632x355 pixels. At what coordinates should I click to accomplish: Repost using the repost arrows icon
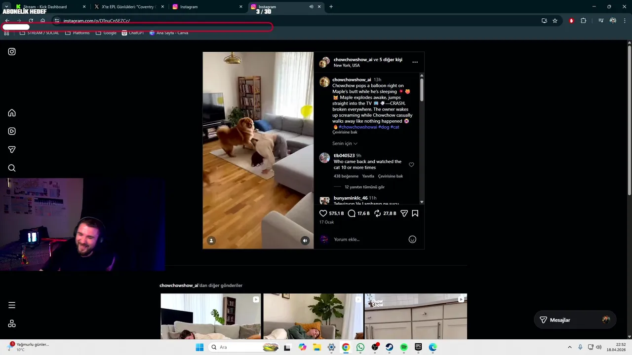(378, 213)
